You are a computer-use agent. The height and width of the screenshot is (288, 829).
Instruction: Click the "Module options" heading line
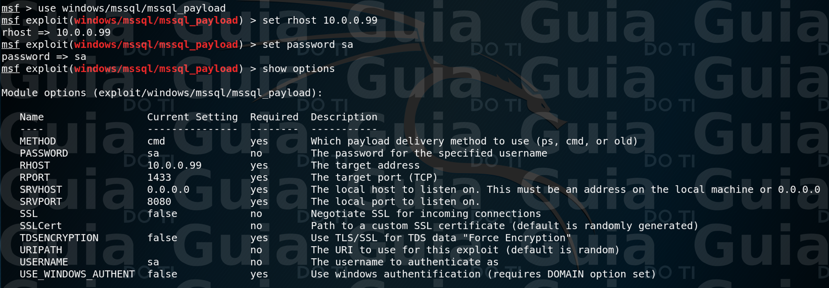[x=162, y=93]
